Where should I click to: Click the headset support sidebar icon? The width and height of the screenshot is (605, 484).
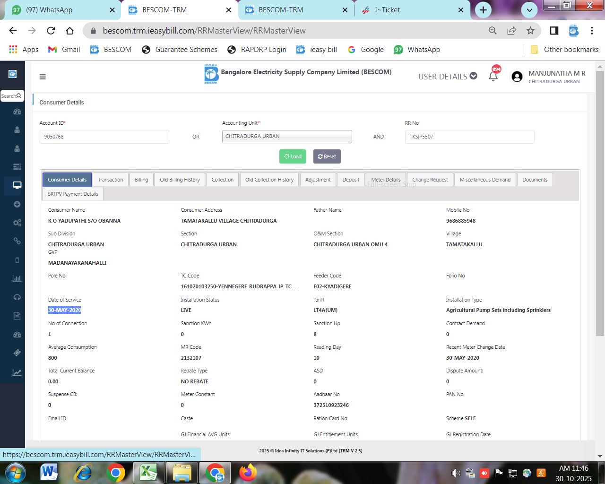point(17,297)
